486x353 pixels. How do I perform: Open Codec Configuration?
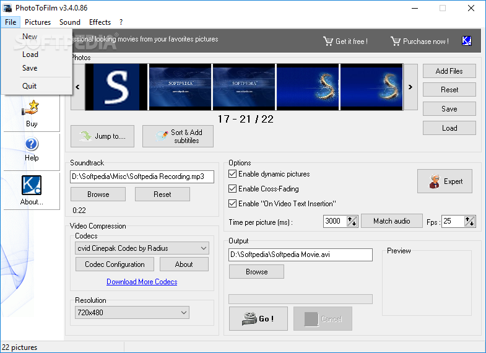pos(115,264)
